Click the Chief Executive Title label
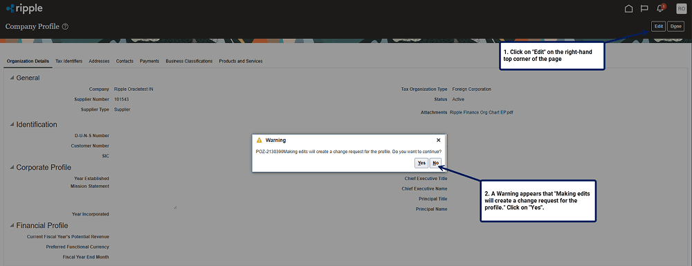Viewport: 692px width, 266px height. pyautogui.click(x=426, y=179)
